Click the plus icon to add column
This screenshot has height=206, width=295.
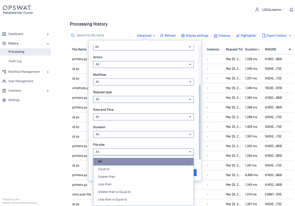[290, 49]
